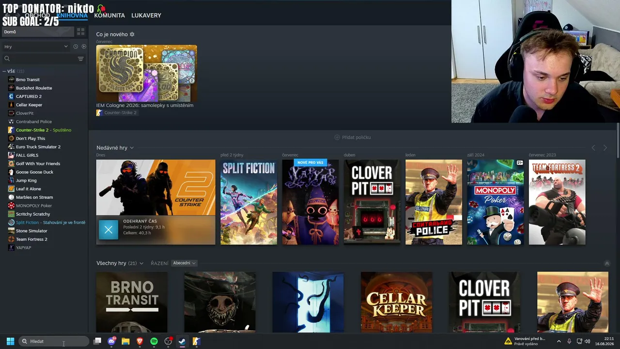The height and width of the screenshot is (349, 620).
Task: Open Windows Start menu
Action: [x=10, y=341]
